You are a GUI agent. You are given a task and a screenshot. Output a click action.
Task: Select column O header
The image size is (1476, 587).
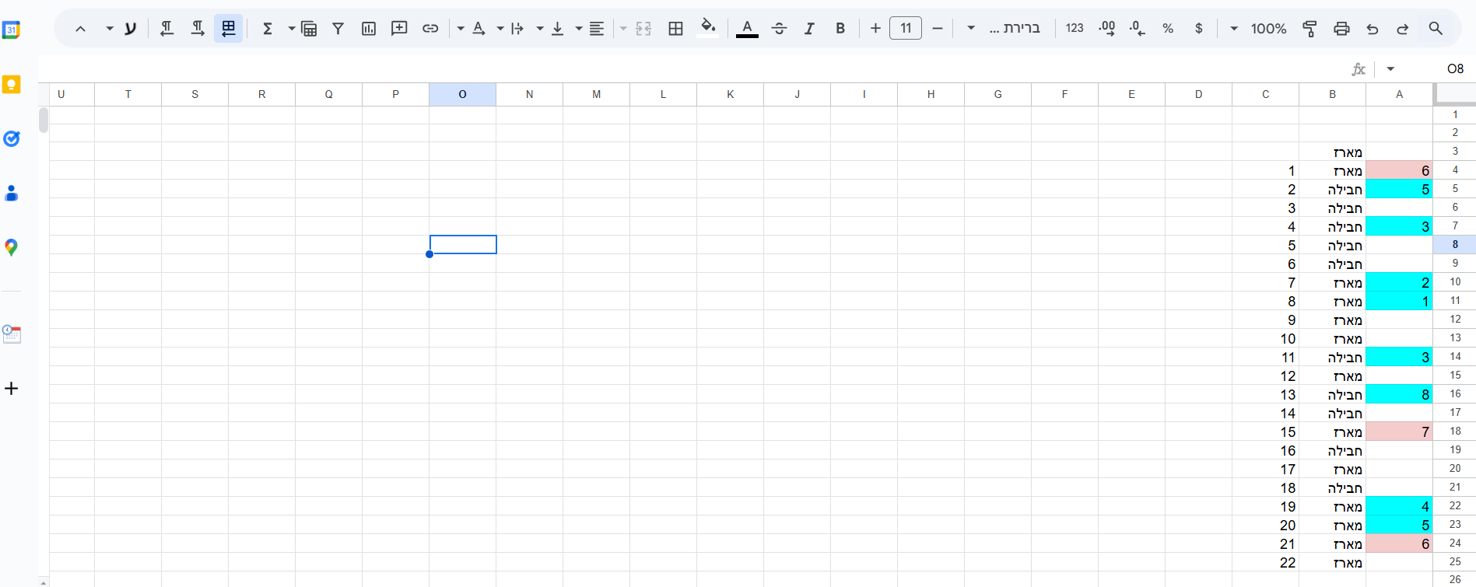point(462,94)
